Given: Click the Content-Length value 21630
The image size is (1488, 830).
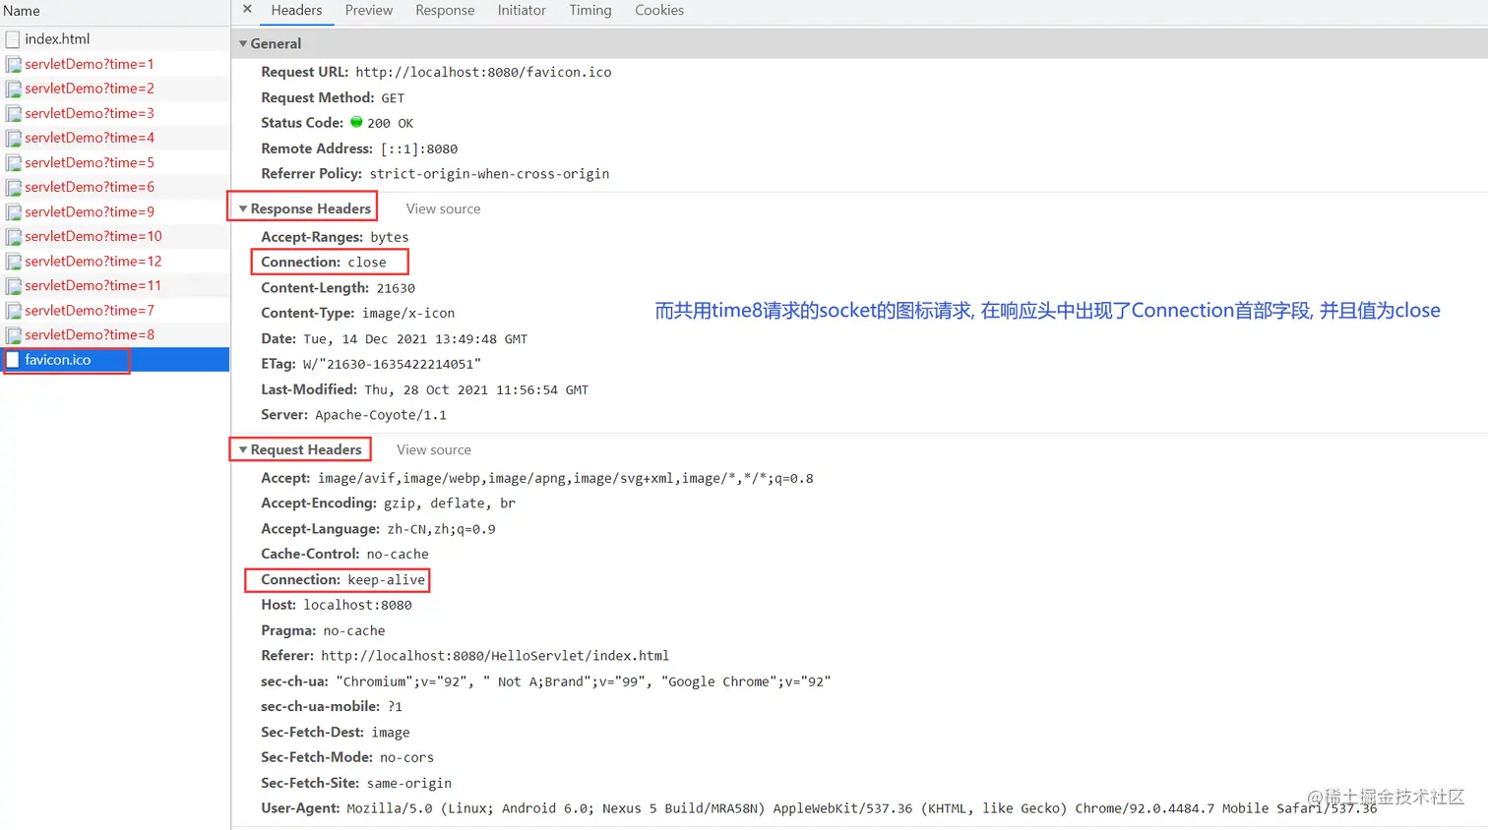Looking at the screenshot, I should [396, 288].
